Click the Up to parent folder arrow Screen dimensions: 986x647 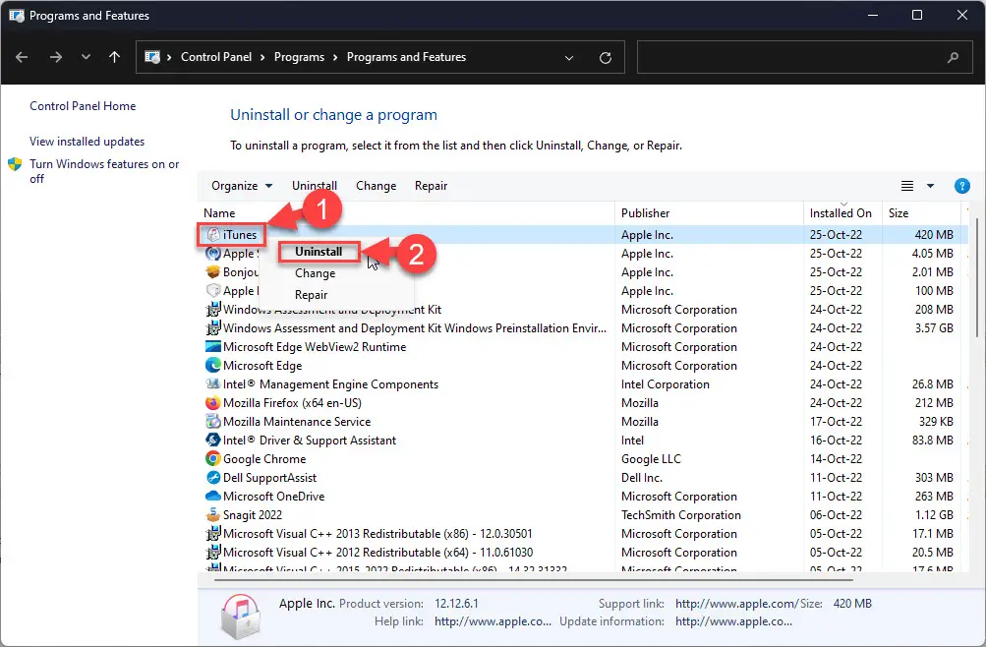(114, 57)
